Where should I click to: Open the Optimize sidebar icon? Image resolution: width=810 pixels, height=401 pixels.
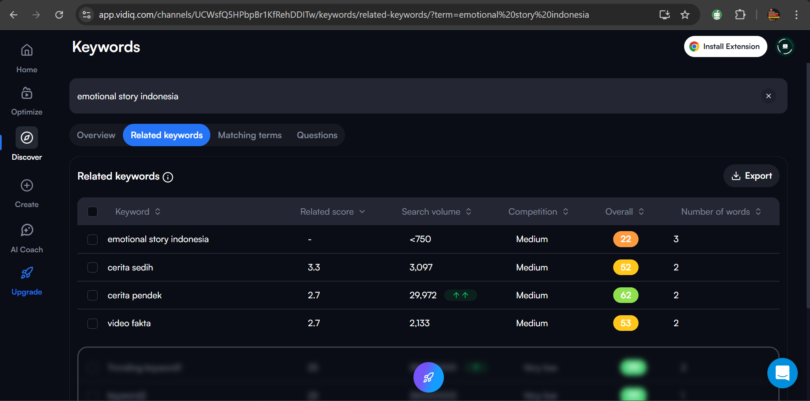(27, 93)
